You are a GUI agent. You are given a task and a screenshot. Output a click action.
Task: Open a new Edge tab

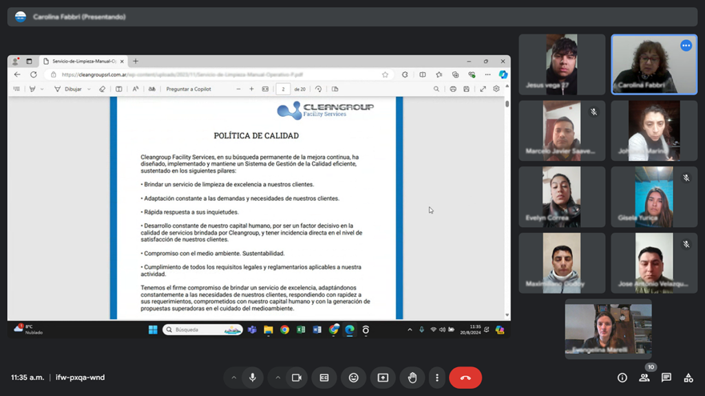(136, 61)
